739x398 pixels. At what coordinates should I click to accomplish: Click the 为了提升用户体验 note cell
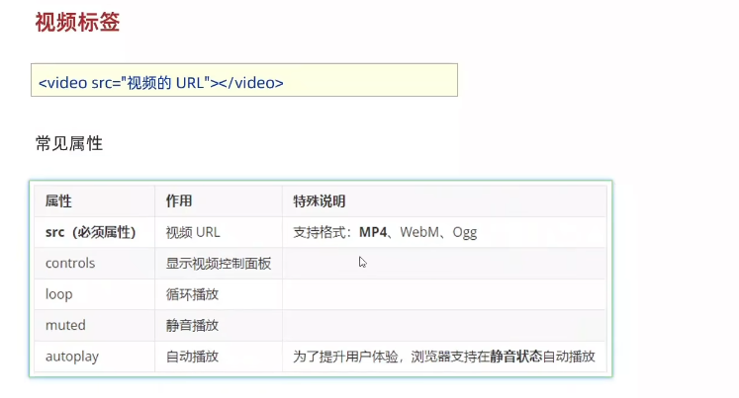coord(444,357)
